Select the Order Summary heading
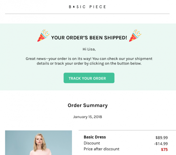The width and height of the screenshot is (176, 155). (88, 105)
